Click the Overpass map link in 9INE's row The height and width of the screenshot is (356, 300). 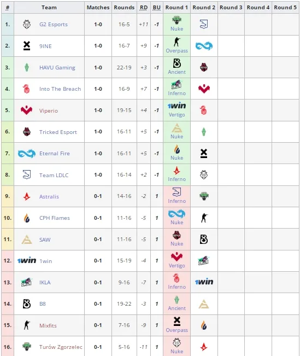pos(177,51)
